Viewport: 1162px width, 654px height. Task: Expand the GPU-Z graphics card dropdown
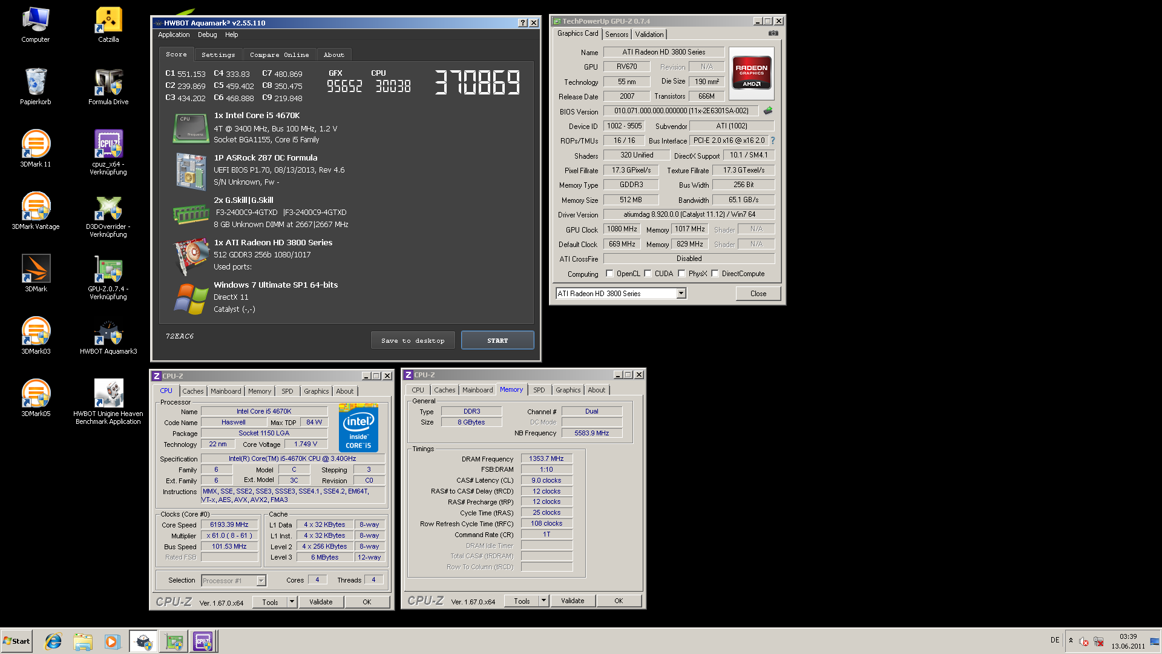(x=681, y=294)
